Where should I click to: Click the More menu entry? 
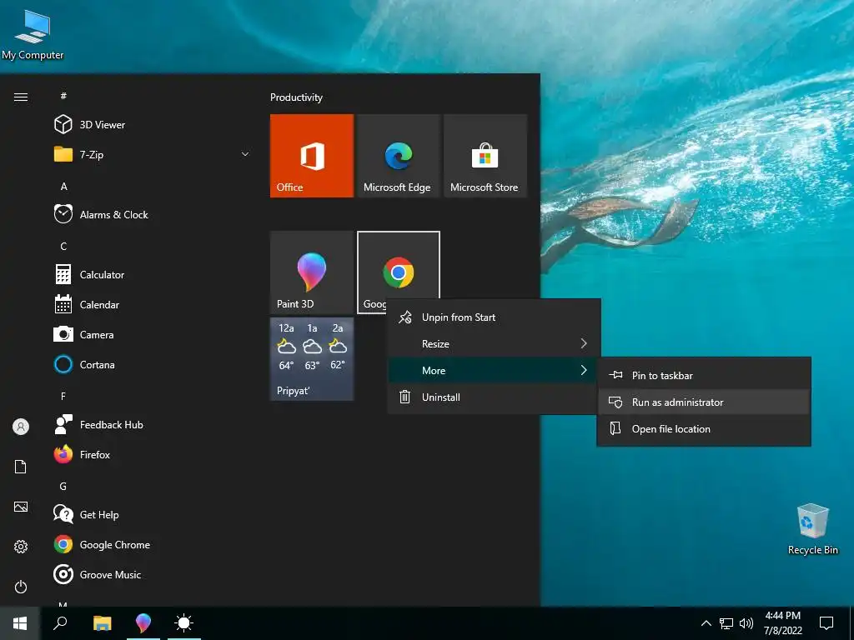point(494,371)
